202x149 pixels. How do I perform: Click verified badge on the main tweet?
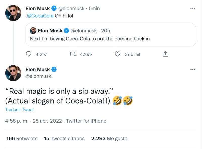(x=54, y=70)
